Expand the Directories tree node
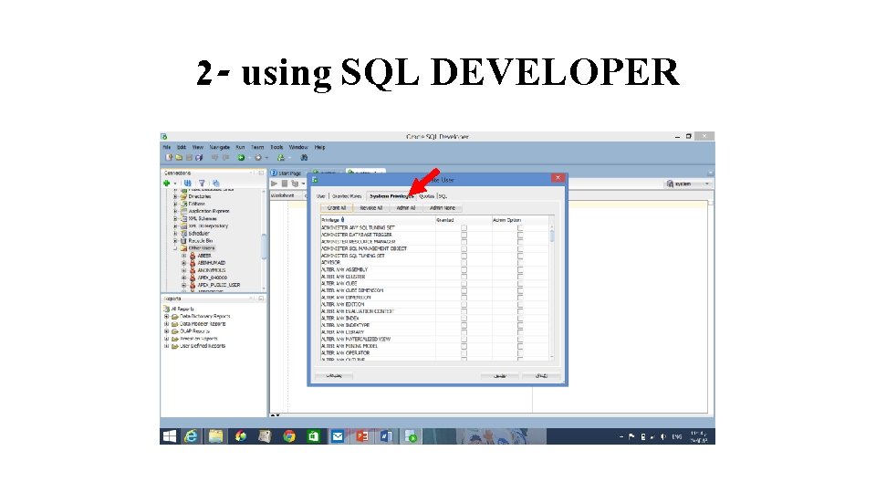The image size is (876, 493). (x=175, y=196)
